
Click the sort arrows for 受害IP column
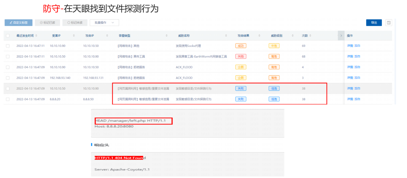point(74,36)
